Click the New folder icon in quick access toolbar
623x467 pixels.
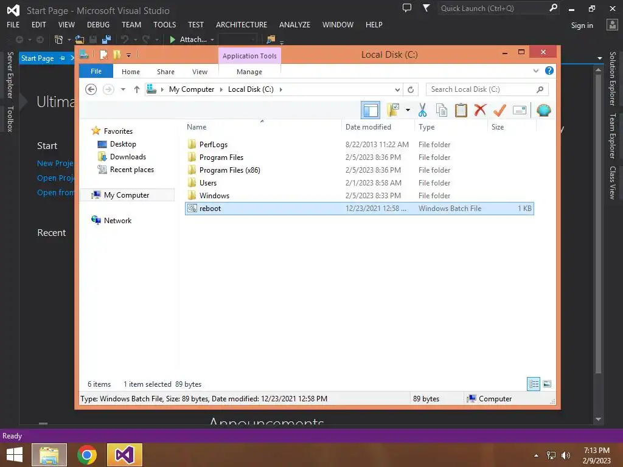tap(117, 55)
